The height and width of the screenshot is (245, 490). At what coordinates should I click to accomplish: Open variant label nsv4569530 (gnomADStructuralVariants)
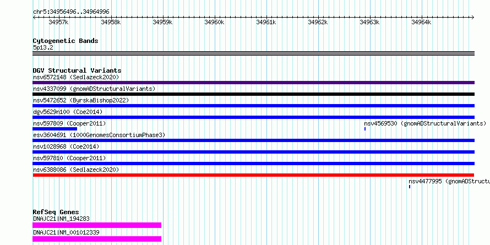(425, 123)
